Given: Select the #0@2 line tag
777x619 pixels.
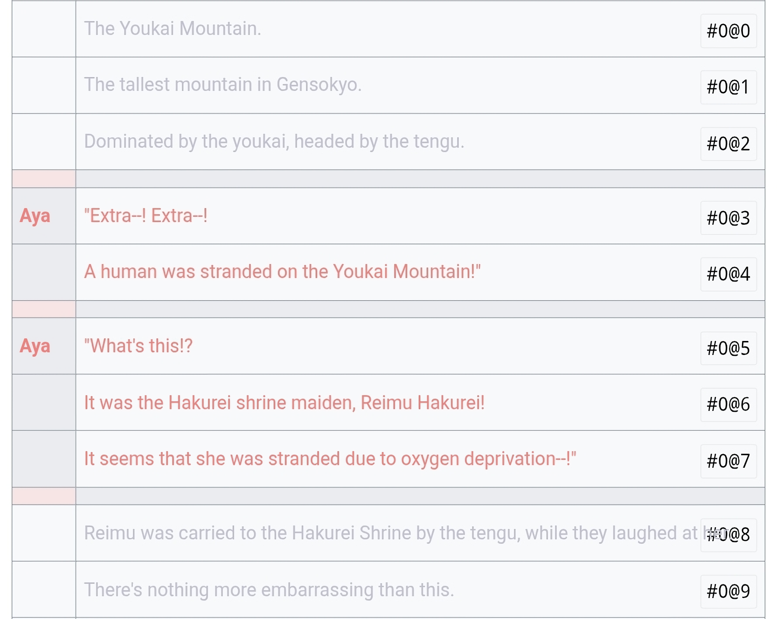Looking at the screenshot, I should pos(728,144).
